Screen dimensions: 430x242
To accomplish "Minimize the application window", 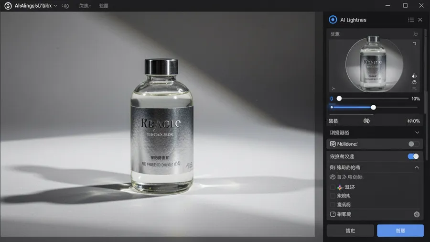I will tap(388, 5).
